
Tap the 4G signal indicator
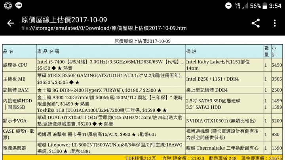click(238, 6)
